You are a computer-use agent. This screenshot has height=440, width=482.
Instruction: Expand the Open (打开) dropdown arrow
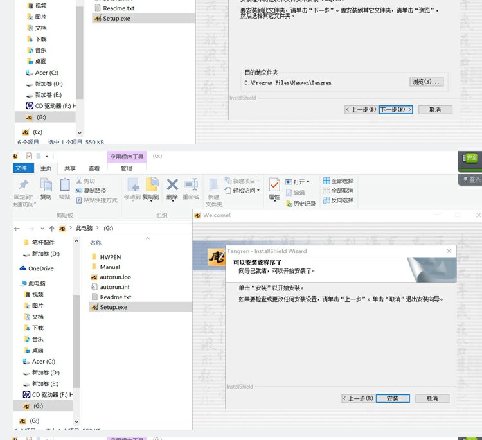pyautogui.click(x=308, y=182)
